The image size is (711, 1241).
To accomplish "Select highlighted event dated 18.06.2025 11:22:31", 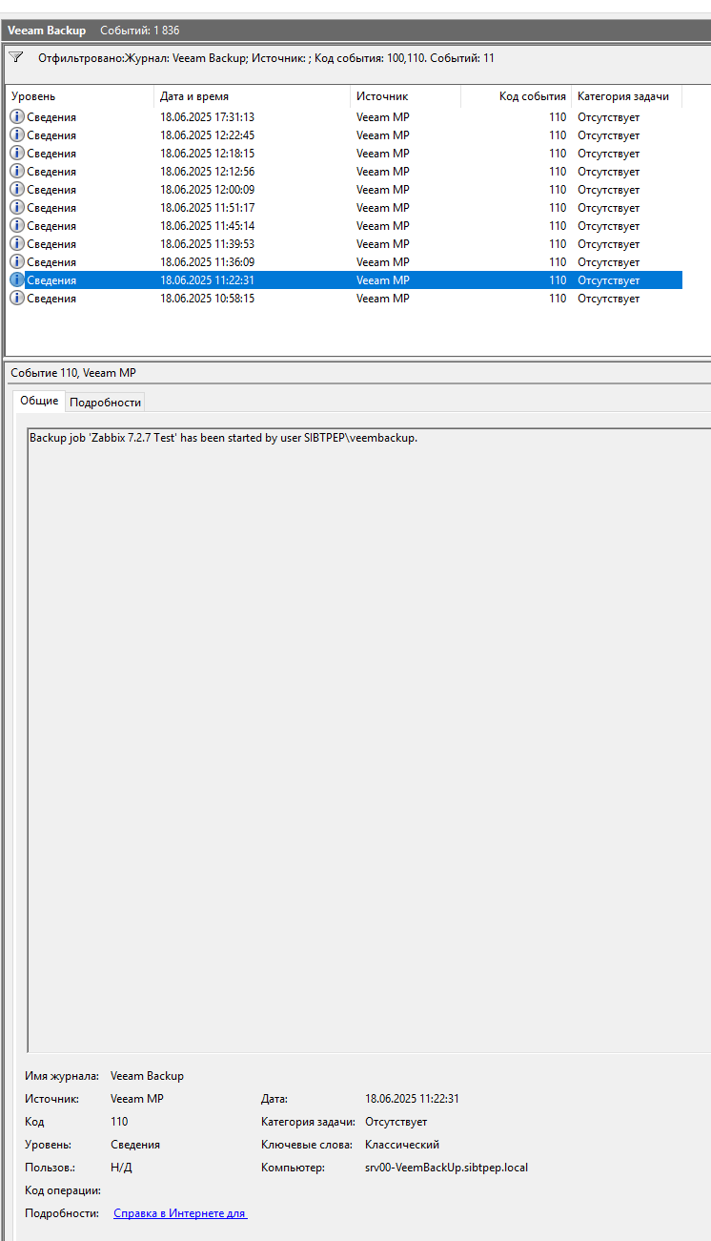I will (x=345, y=279).
